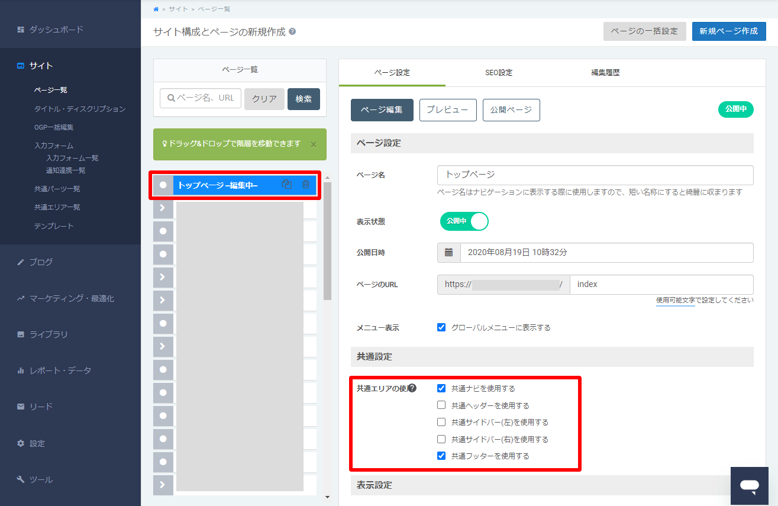Click the green 公開中 status badge
Screen dimensions: 778x506
[735, 109]
